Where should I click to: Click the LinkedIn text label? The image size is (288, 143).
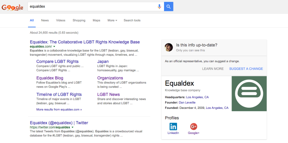[x=173, y=133]
